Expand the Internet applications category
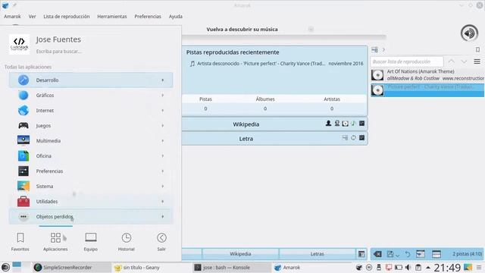Image resolution: width=485 pixels, height=273 pixels. click(91, 111)
